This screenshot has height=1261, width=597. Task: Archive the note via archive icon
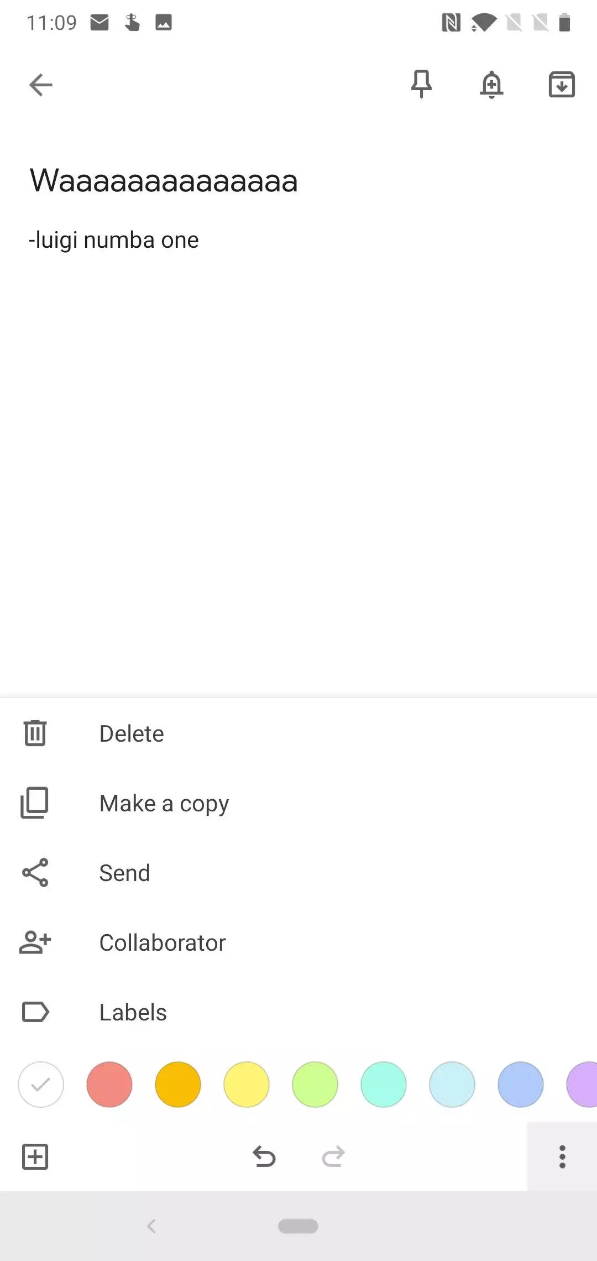click(562, 85)
